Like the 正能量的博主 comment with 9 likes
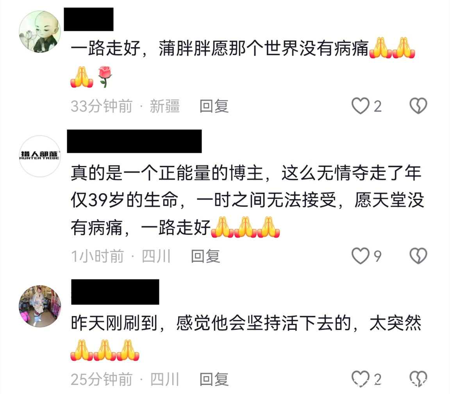450x394 pixels. pyautogui.click(x=361, y=256)
